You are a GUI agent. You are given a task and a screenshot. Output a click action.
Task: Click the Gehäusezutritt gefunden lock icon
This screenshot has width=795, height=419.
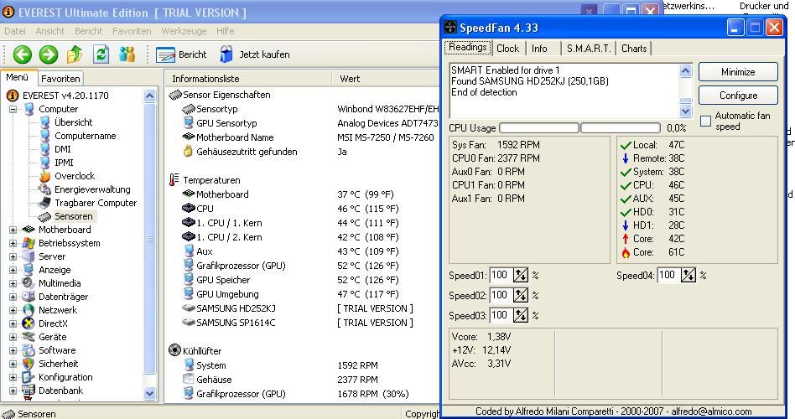188,151
